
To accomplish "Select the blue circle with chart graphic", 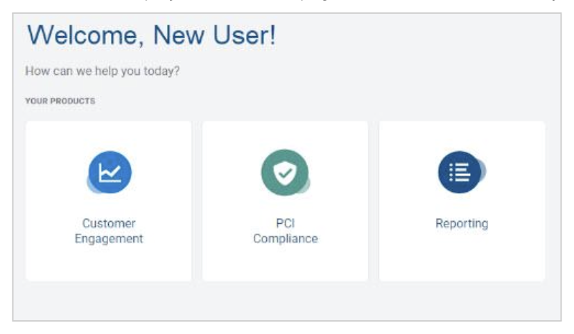I will (110, 172).
